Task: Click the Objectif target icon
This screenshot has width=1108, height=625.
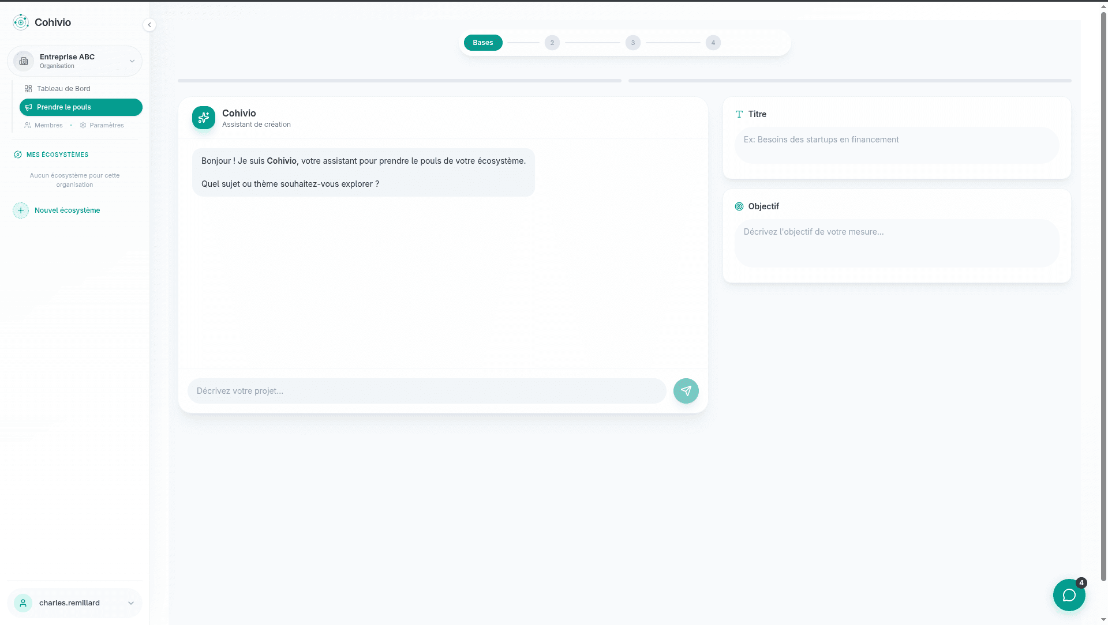Action: click(739, 206)
